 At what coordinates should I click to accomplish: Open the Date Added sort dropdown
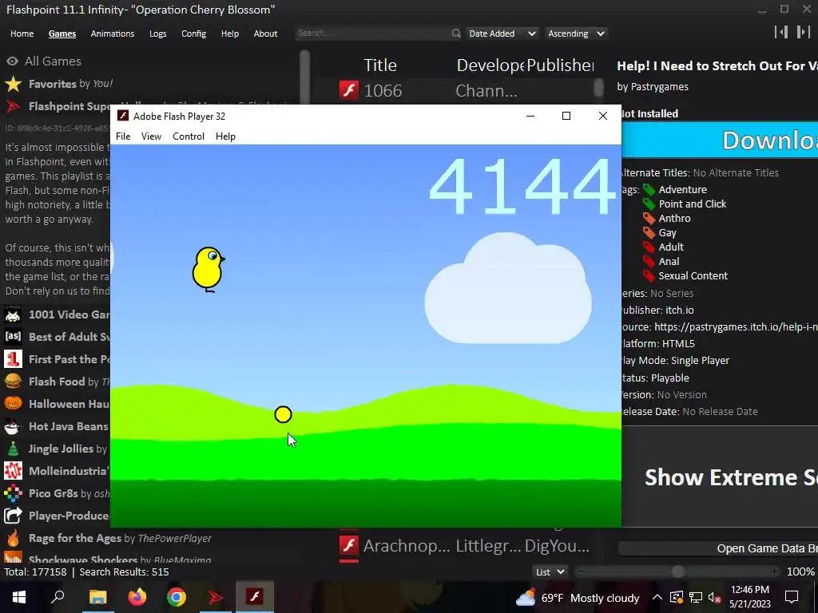[x=502, y=34]
